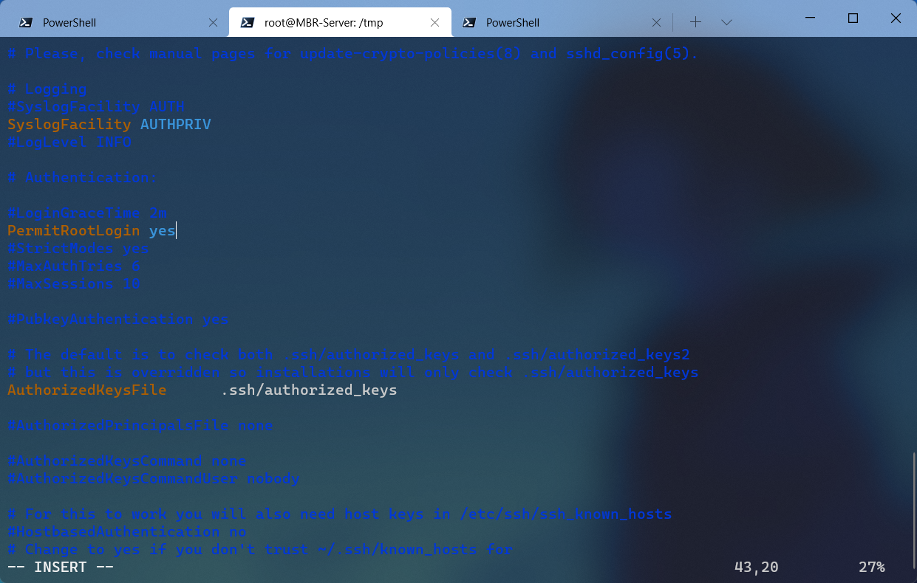Screen dimensions: 917x583
Task: Close the leftmost PowerShell tab
Action: [213, 22]
